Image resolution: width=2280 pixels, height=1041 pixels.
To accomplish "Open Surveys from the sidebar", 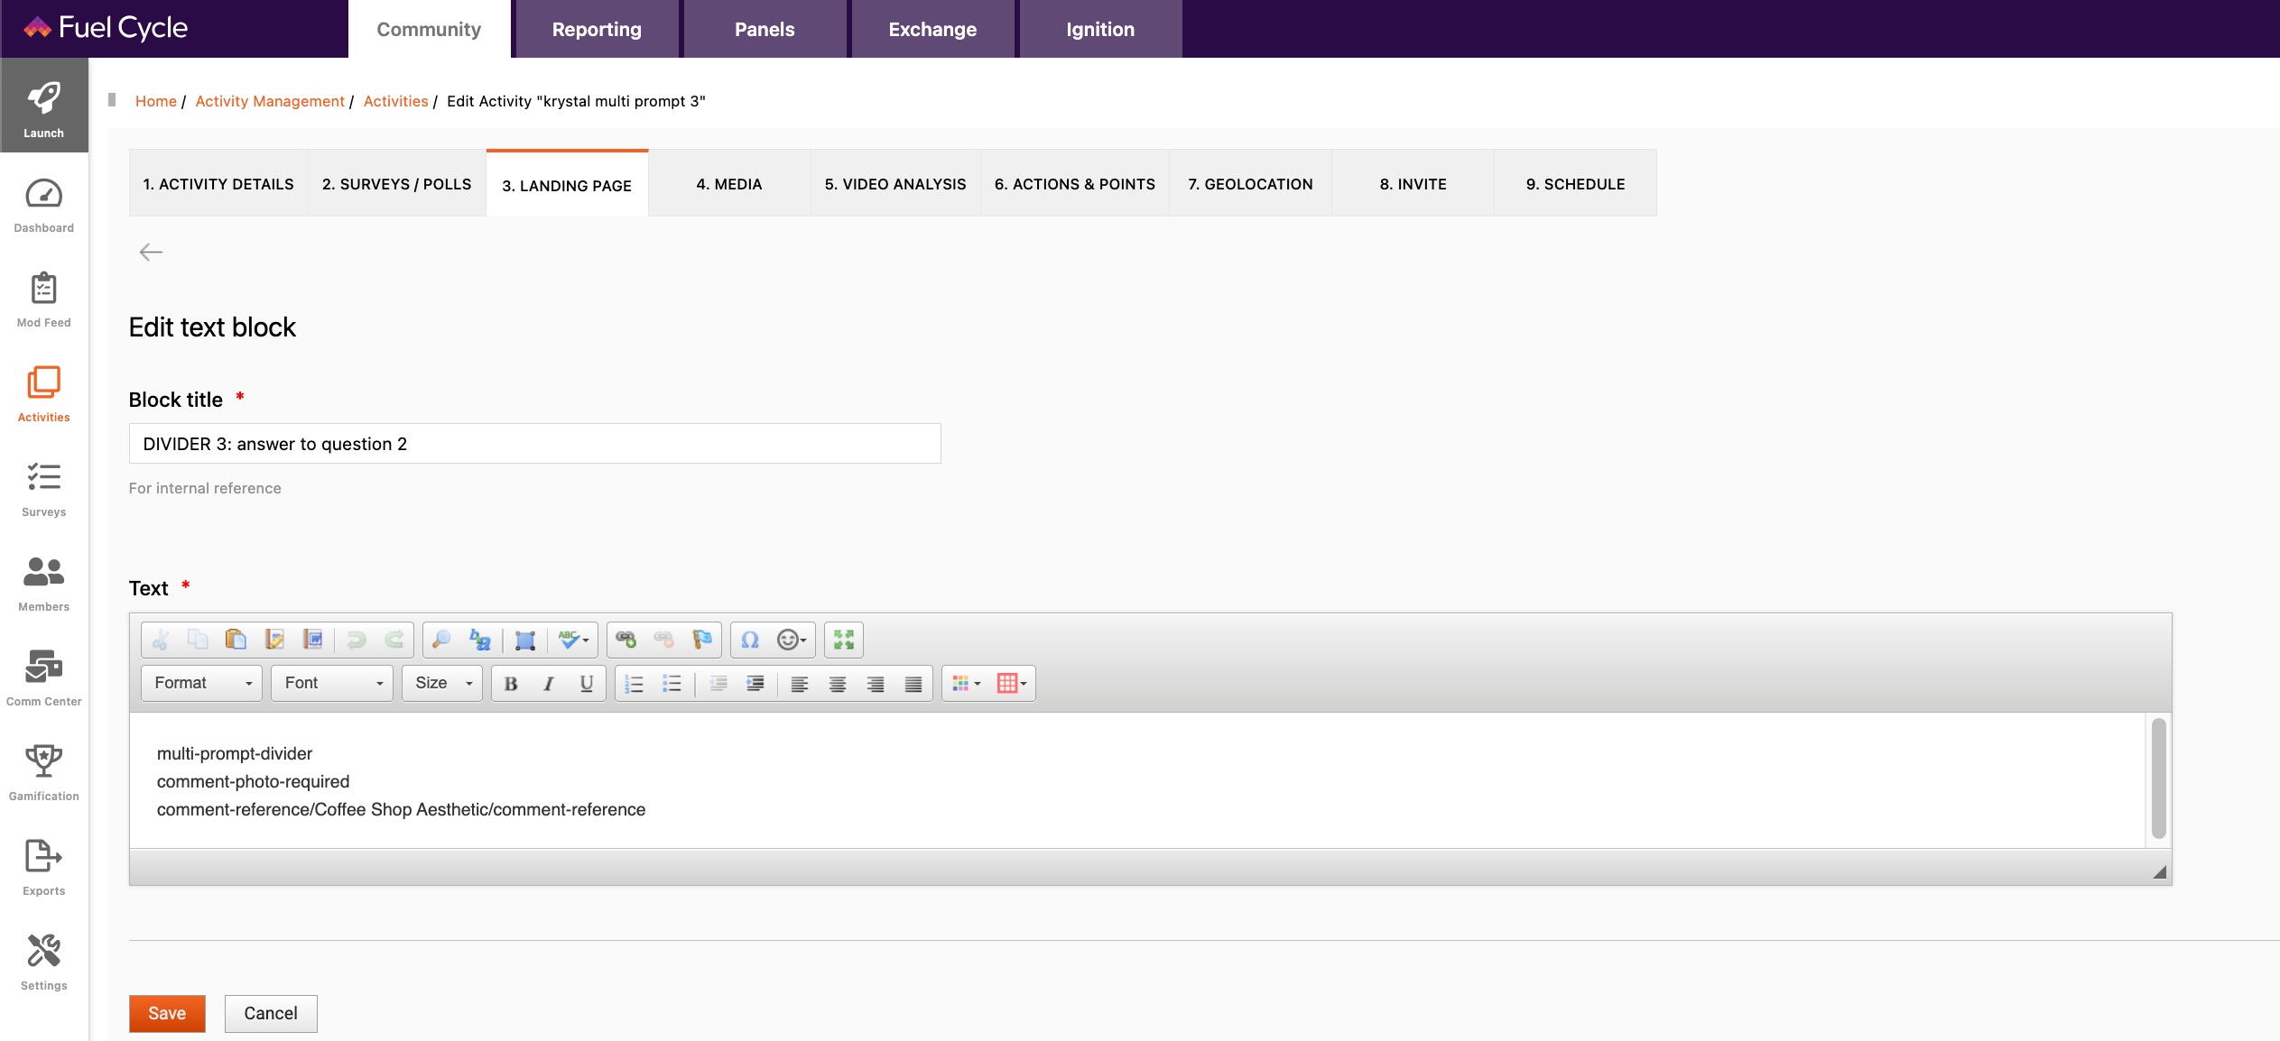I will click(x=43, y=490).
